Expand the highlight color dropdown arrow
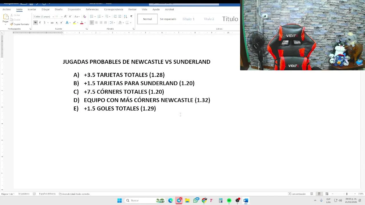The image size is (365, 205). pyautogui.click(x=78, y=22)
